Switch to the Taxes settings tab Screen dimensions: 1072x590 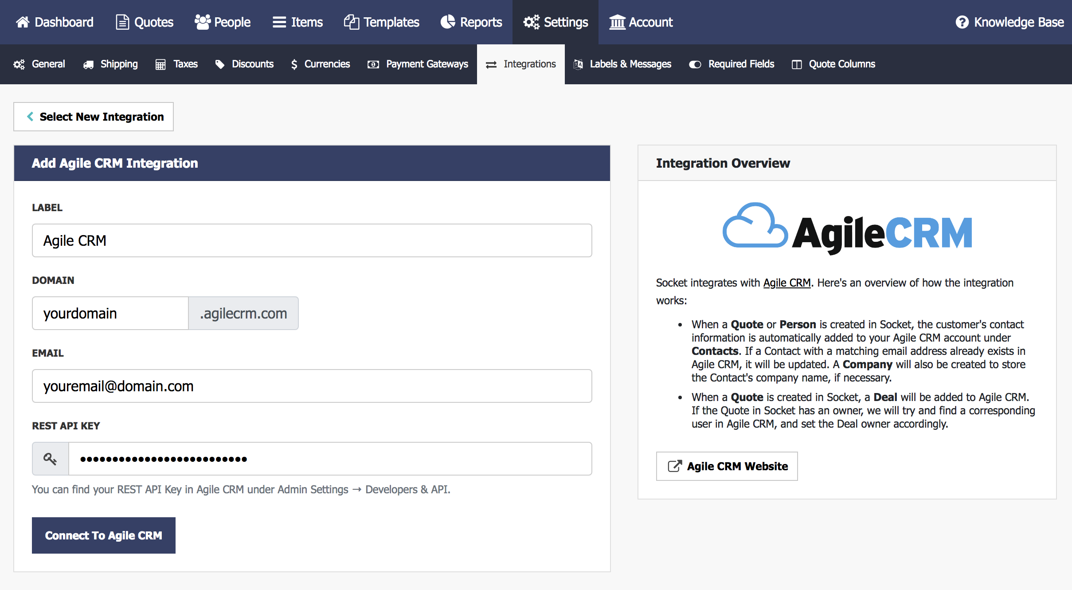pos(176,64)
